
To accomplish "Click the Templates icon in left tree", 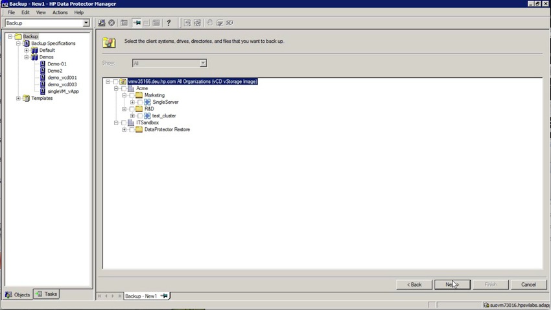I will [x=27, y=98].
